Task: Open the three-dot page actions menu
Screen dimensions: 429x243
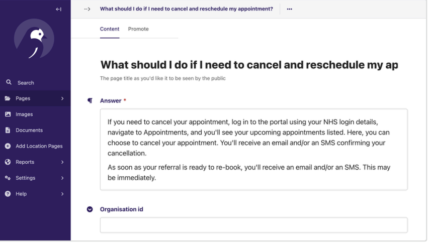Action: point(290,9)
